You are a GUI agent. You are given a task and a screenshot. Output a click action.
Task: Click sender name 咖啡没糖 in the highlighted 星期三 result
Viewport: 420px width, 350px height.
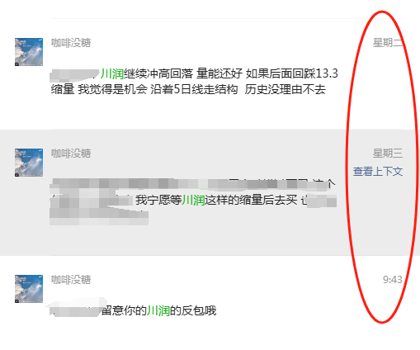71,154
